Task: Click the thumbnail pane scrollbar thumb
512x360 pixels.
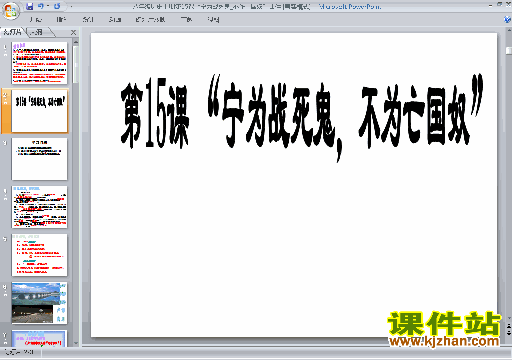Action: coord(76,64)
